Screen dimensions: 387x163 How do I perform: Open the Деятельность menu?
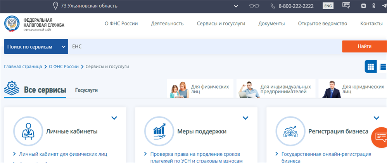coord(168,24)
